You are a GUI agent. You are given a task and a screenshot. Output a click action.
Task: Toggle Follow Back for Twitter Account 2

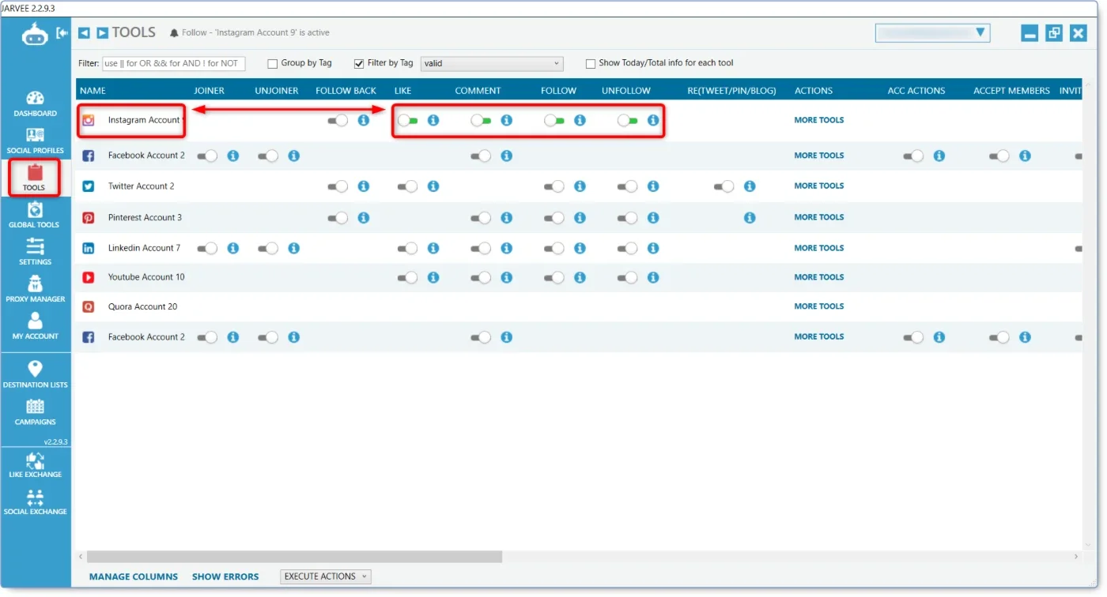[338, 186]
